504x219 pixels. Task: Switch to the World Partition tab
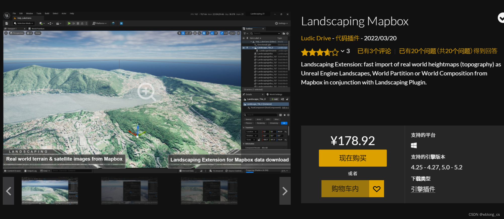point(36,29)
